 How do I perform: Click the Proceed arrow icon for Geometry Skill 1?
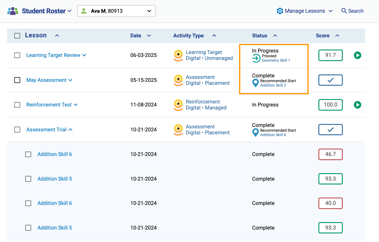256,58
